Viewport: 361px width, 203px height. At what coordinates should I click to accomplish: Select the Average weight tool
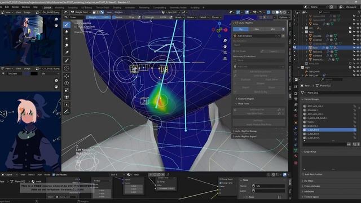coord(67,38)
